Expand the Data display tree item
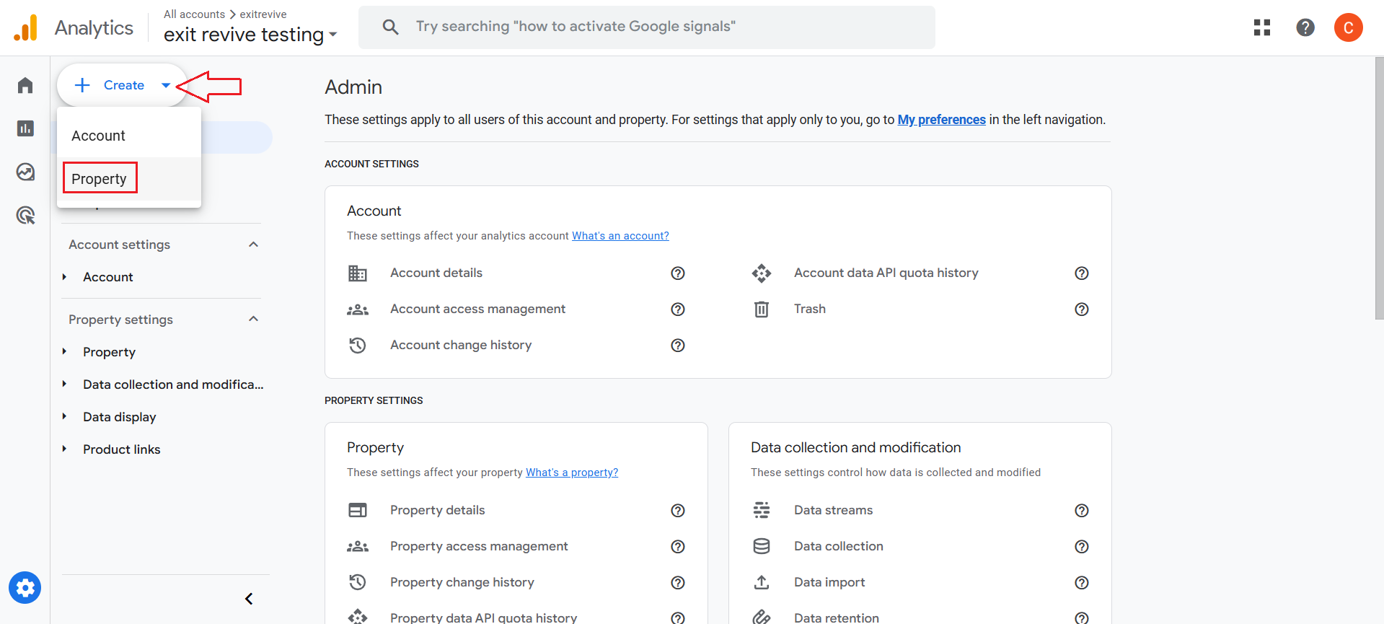 [x=65, y=417]
